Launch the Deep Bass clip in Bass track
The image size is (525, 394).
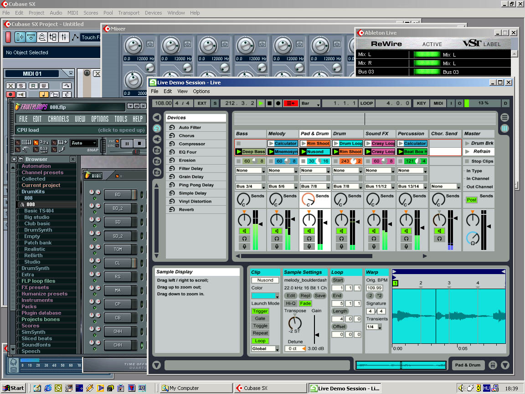click(x=239, y=152)
